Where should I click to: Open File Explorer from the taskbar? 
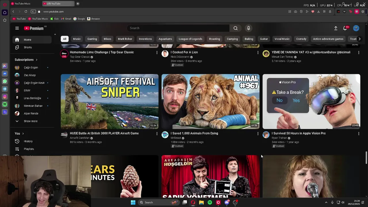point(202,202)
